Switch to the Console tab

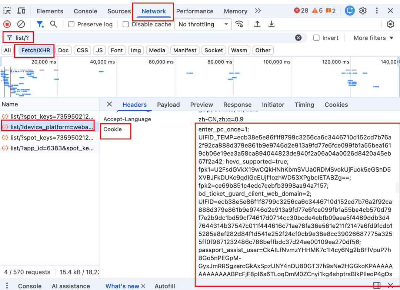tap(85, 11)
